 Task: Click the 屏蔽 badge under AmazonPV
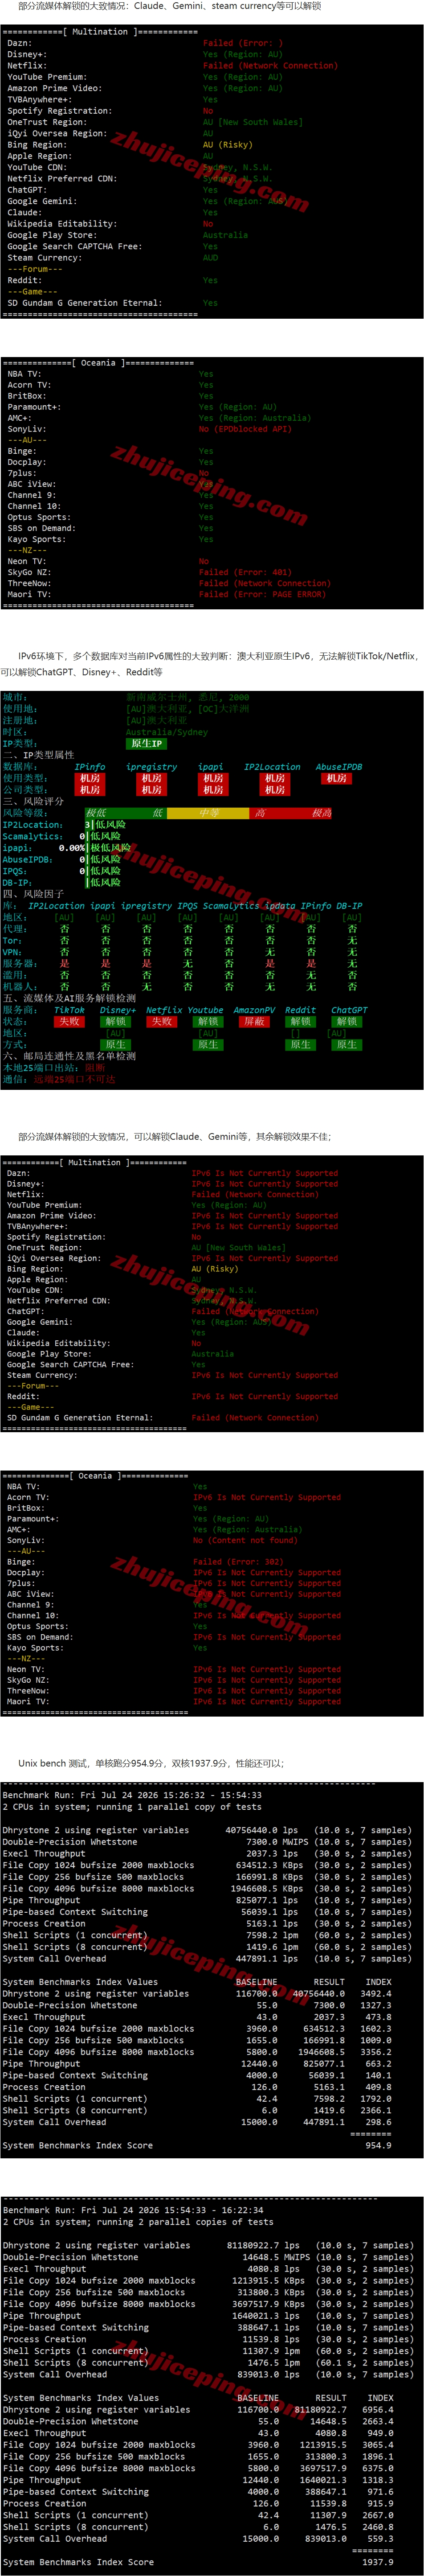[x=254, y=1021]
